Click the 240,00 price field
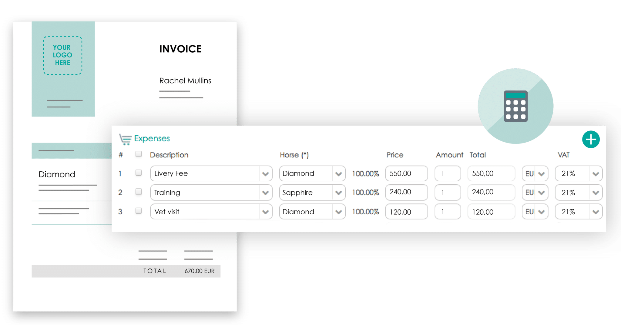The width and height of the screenshot is (621, 326). (407, 193)
